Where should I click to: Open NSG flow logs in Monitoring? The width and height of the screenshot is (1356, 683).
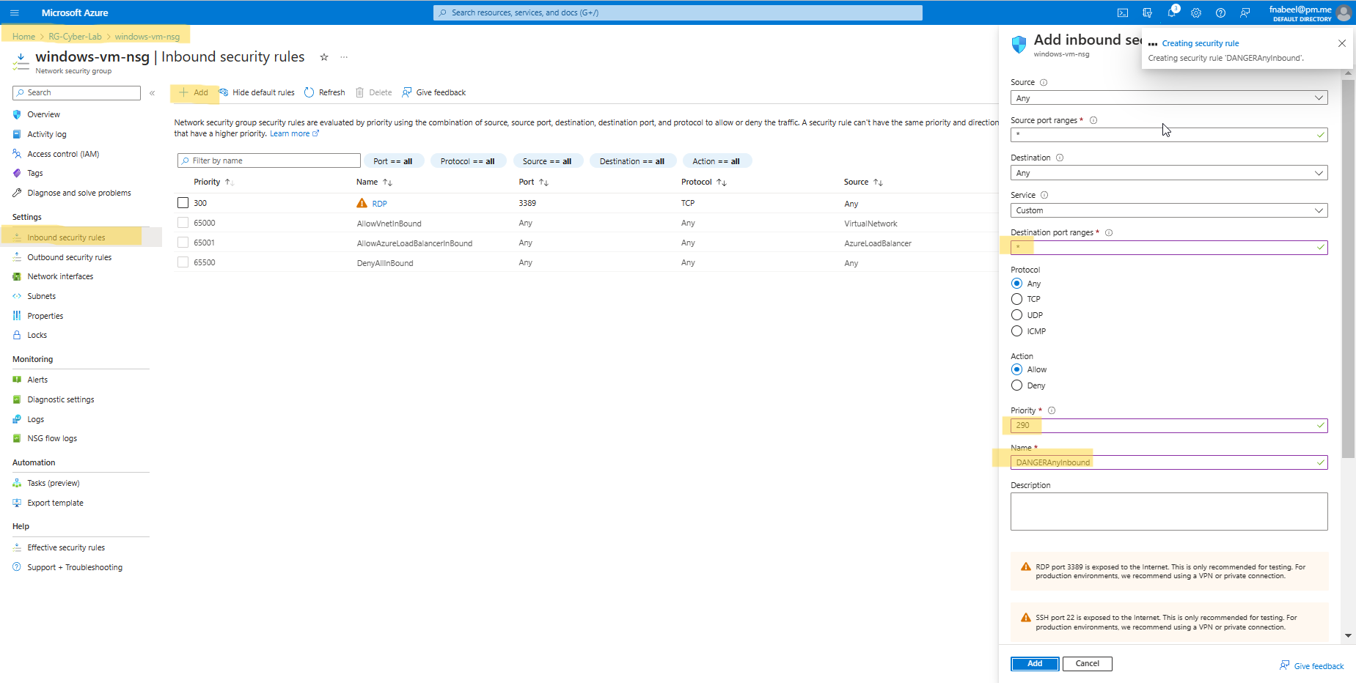(x=51, y=438)
